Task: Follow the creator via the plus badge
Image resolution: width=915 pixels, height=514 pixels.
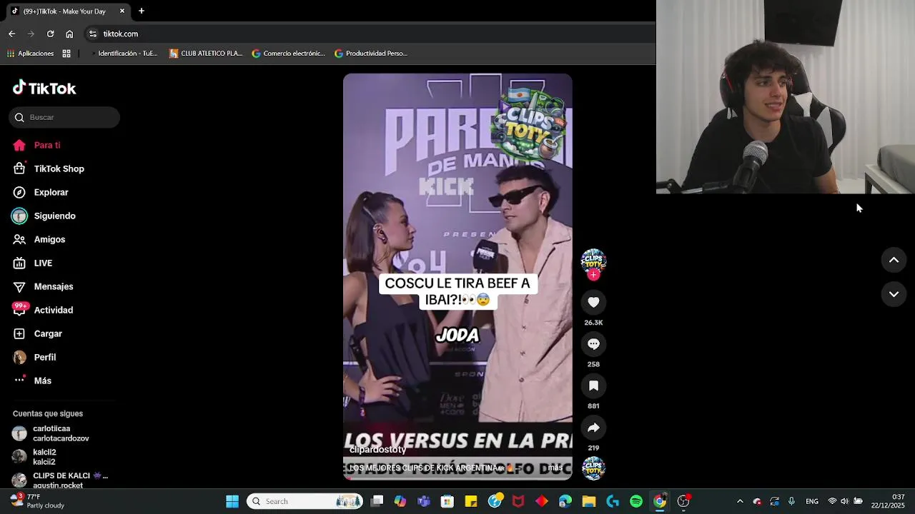Action: click(593, 275)
